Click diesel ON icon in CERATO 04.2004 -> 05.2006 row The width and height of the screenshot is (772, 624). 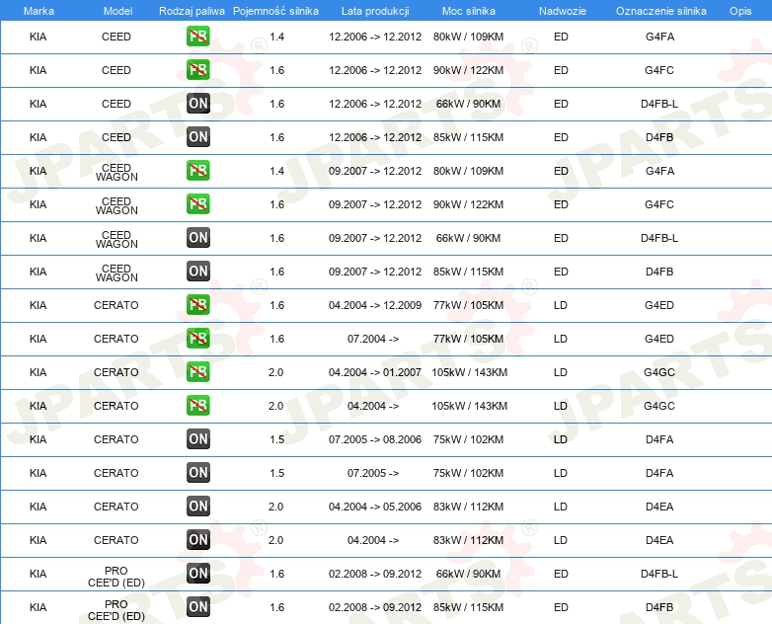click(197, 506)
